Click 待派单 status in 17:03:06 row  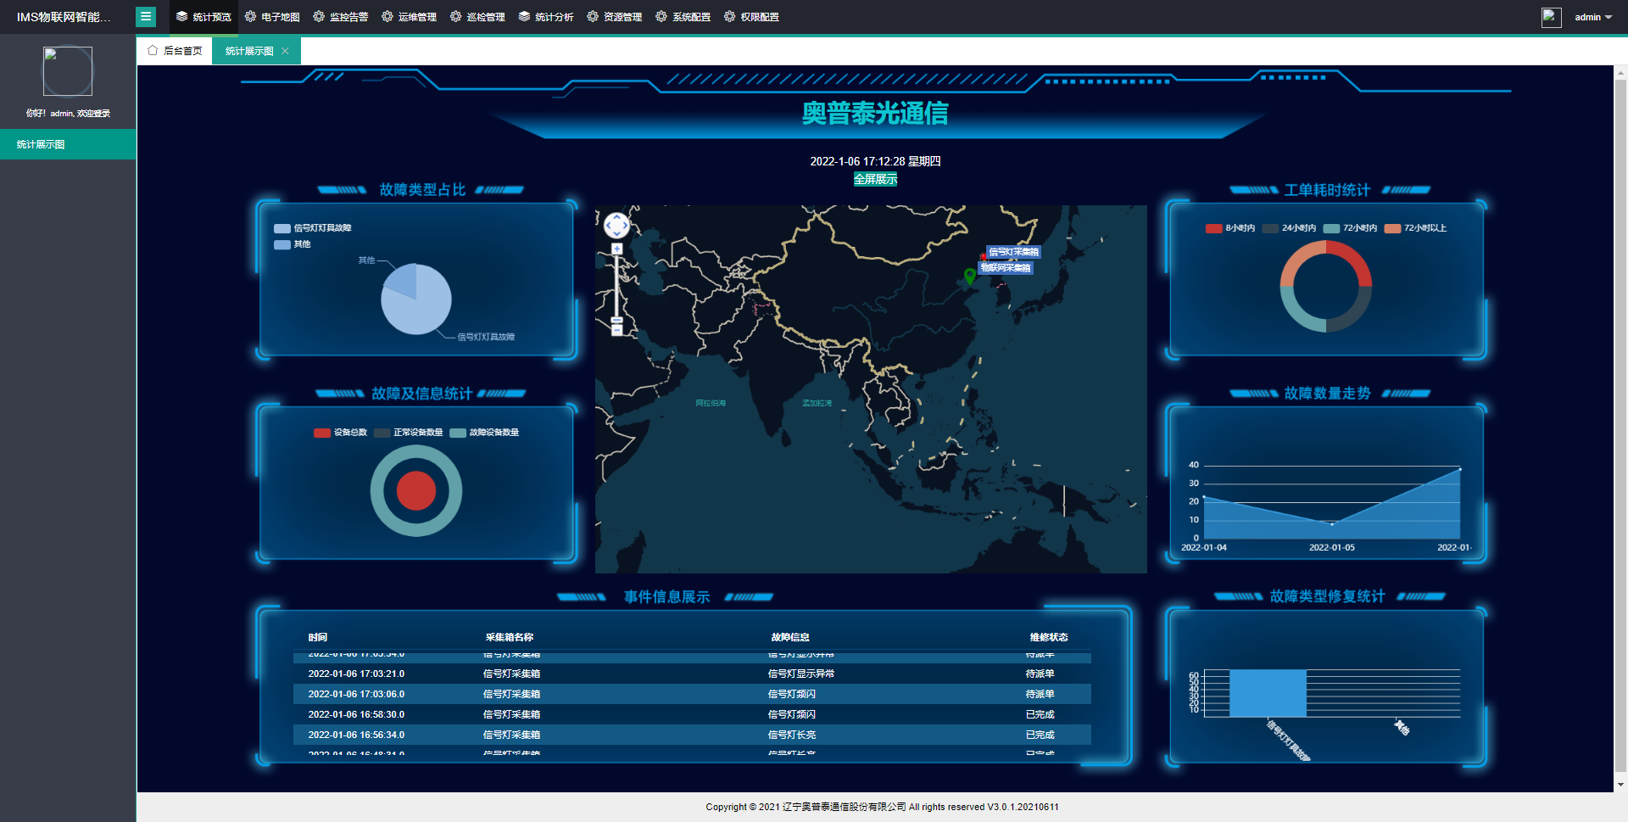1040,694
